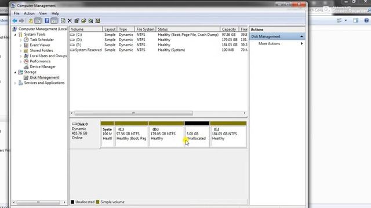Select the (D:) 179.05 GB partition block
Screen dimensions: 371x208
(166, 135)
